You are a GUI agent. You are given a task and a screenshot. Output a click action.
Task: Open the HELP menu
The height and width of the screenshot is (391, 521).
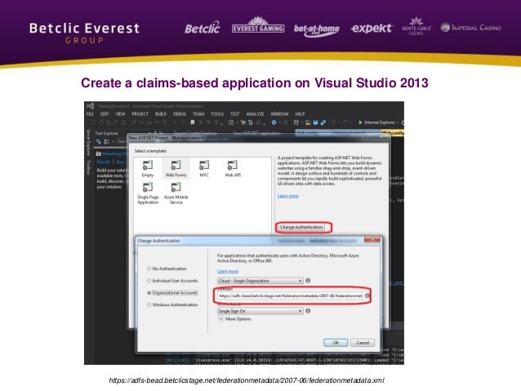coord(300,114)
